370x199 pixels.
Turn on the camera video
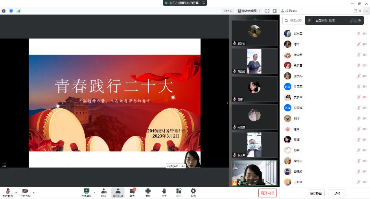pyautogui.click(x=25, y=192)
